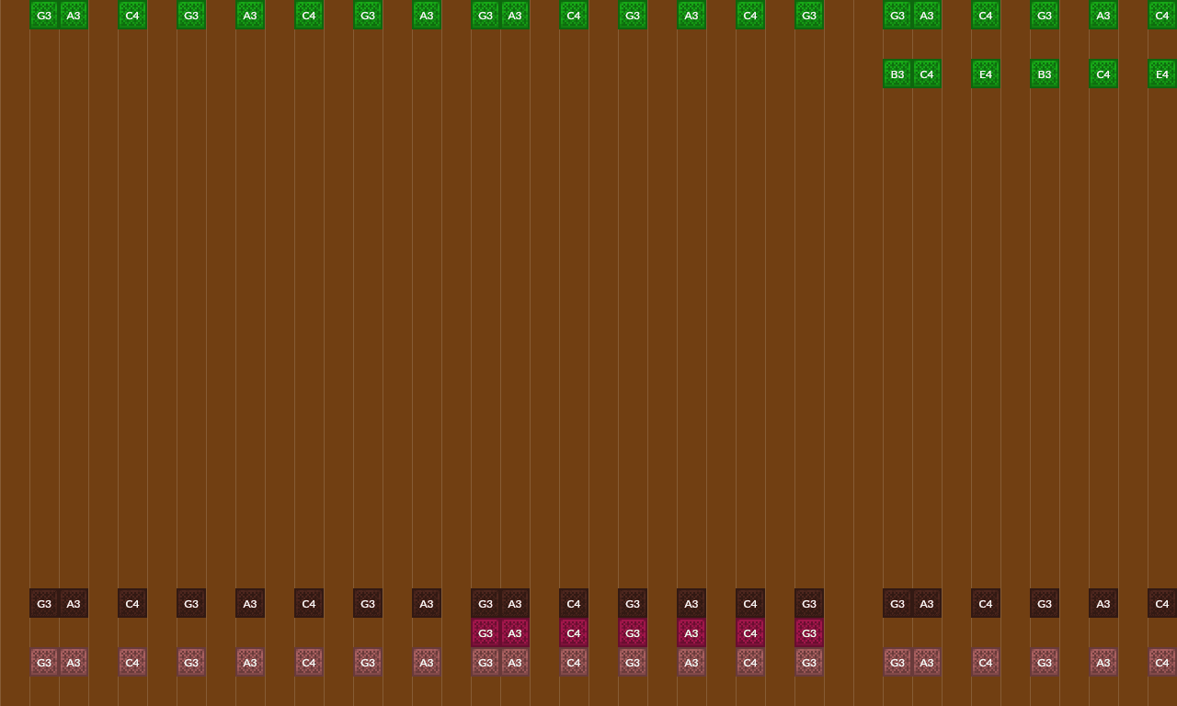Click the last bright magenta C4 block
Image resolution: width=1177 pixels, height=706 pixels.
(x=750, y=632)
